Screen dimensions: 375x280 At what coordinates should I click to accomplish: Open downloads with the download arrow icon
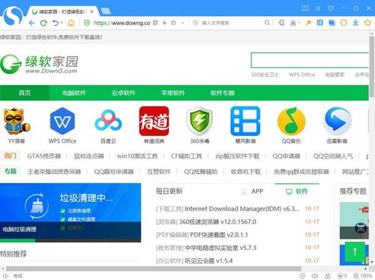coord(355,23)
